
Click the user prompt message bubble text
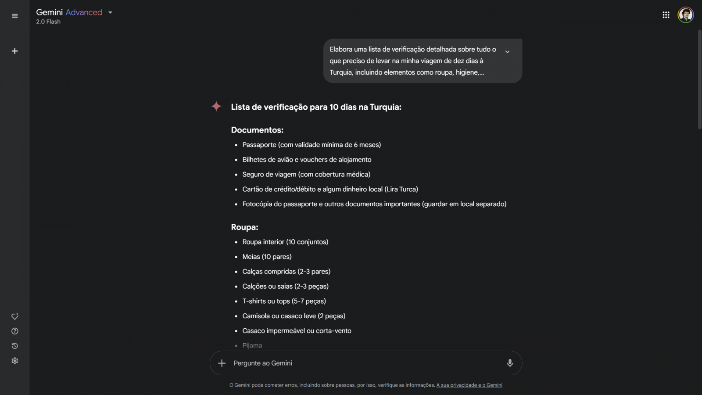point(412,61)
